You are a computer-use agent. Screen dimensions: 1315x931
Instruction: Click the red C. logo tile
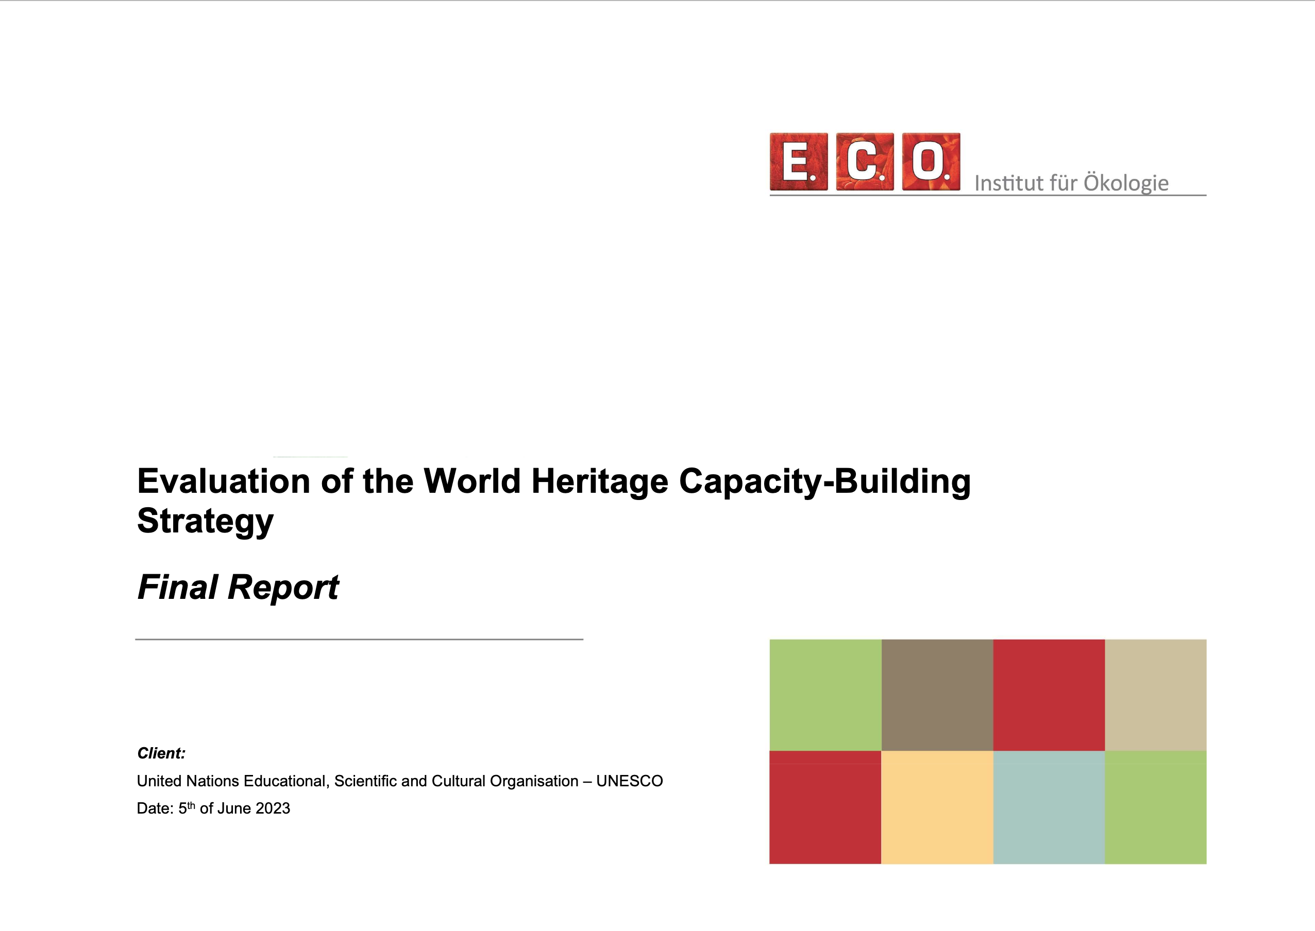coord(865,162)
